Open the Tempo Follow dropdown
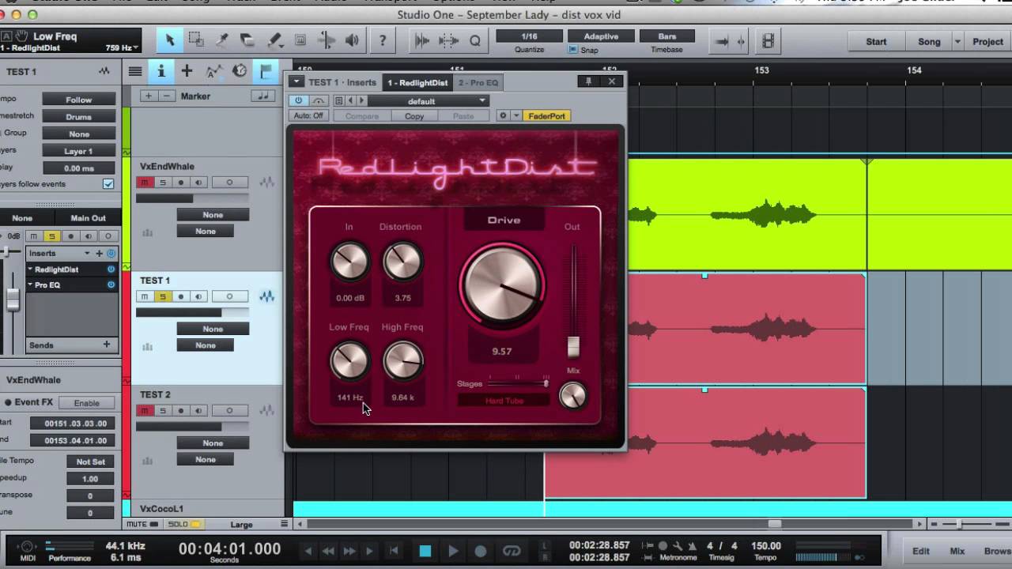Viewport: 1012px width, 569px height. click(79, 100)
